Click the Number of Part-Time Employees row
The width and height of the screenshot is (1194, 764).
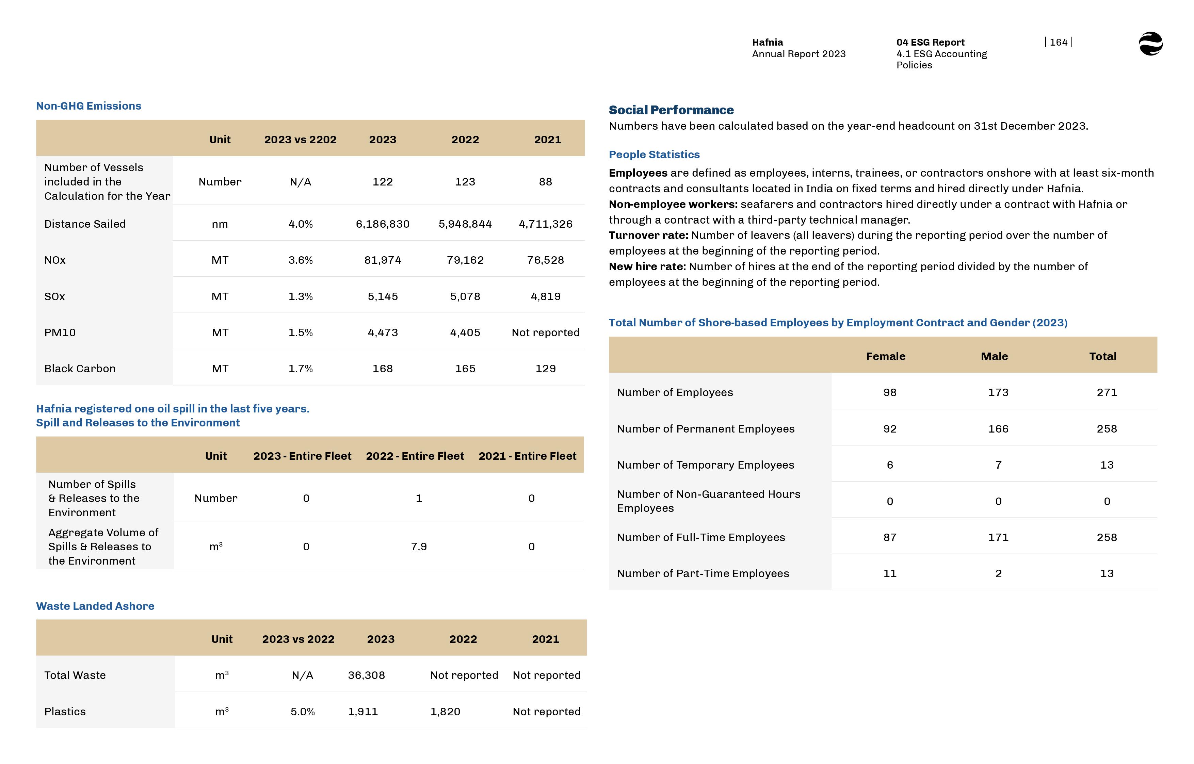coord(703,573)
